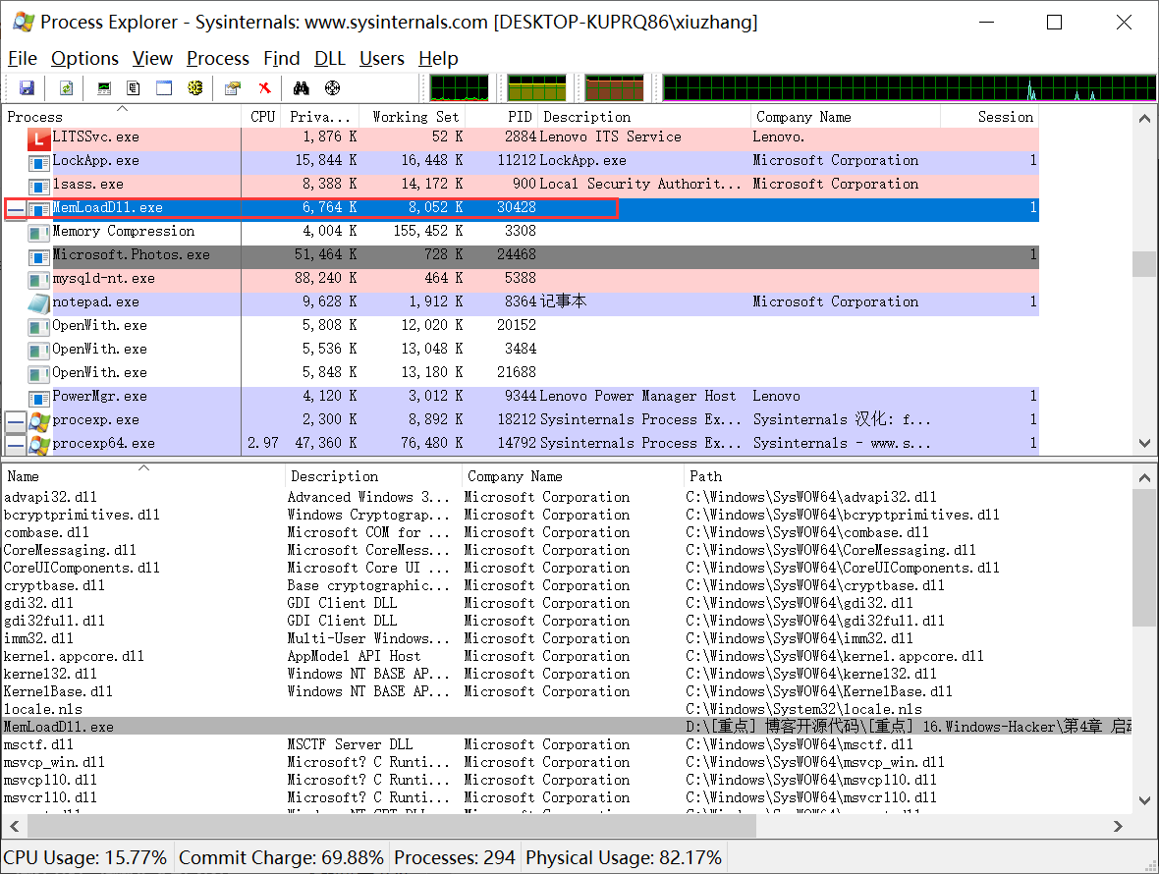Image resolution: width=1159 pixels, height=874 pixels.
Task: Click the CPU Usage status bar entry
Action: [x=85, y=857]
